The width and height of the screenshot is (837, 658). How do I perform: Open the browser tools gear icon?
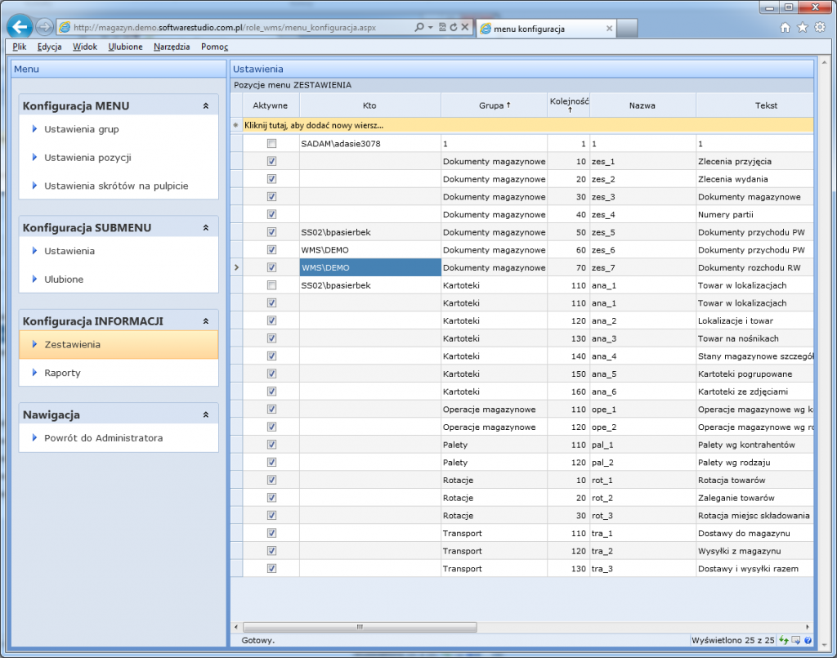[820, 28]
